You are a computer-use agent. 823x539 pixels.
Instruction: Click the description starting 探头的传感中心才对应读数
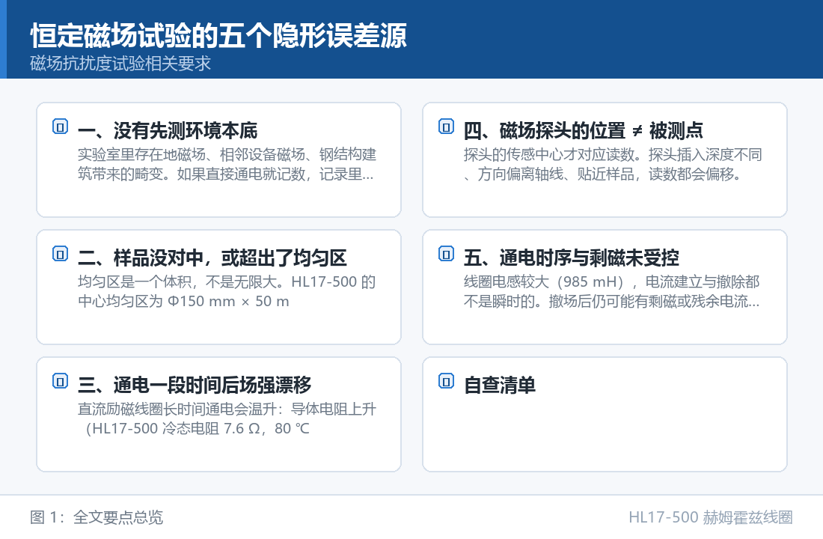[x=613, y=165]
